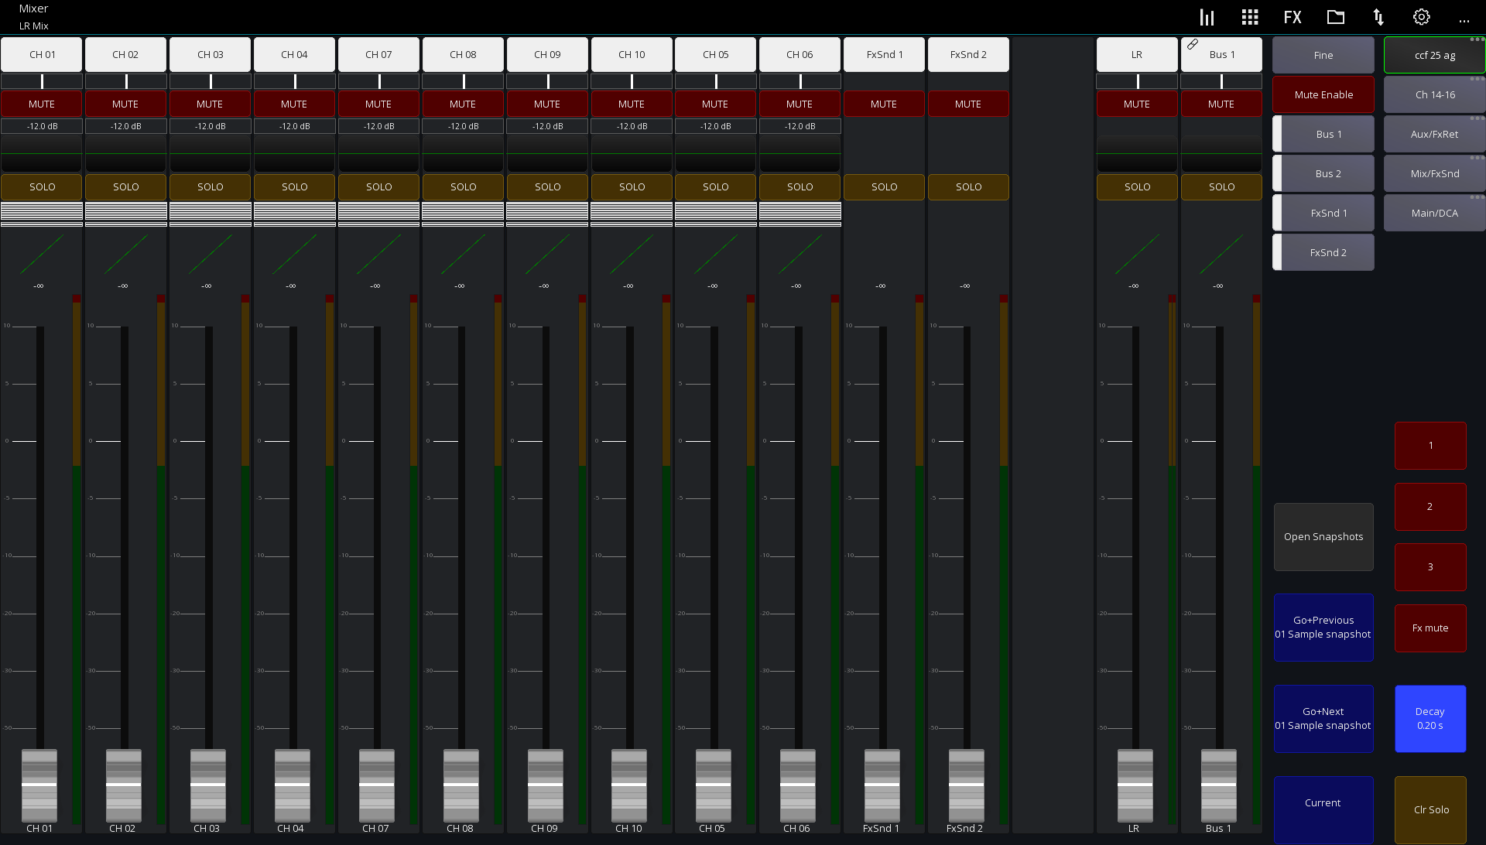Open the scenes folder icon
The height and width of the screenshot is (845, 1486).
[x=1335, y=16]
